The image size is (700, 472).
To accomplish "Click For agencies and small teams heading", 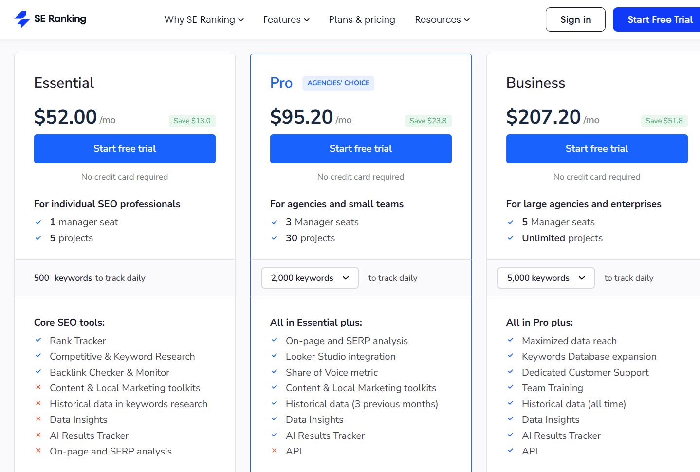I will coord(337,204).
